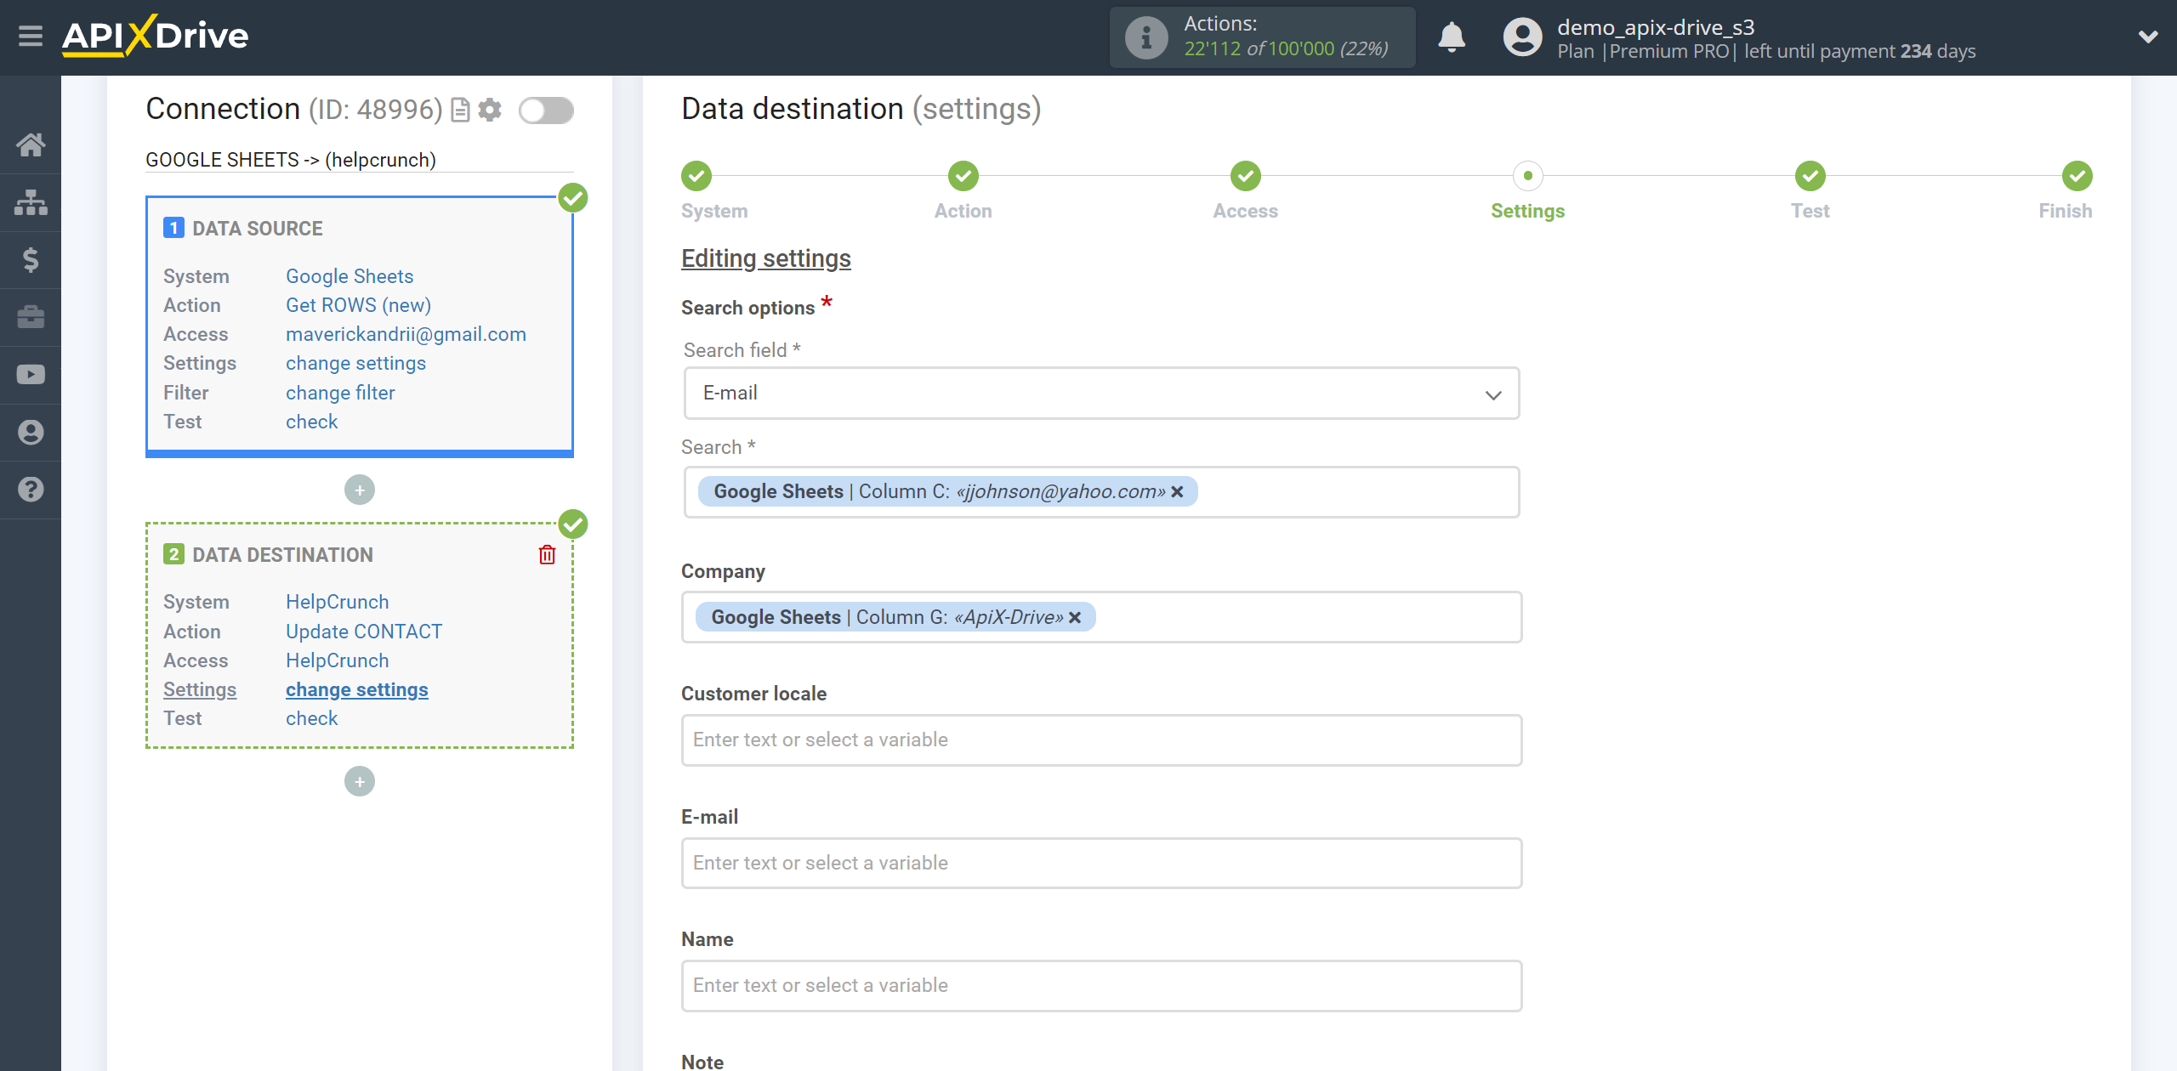Click the Actions info icon
Image resolution: width=2177 pixels, height=1071 pixels.
tap(1146, 37)
